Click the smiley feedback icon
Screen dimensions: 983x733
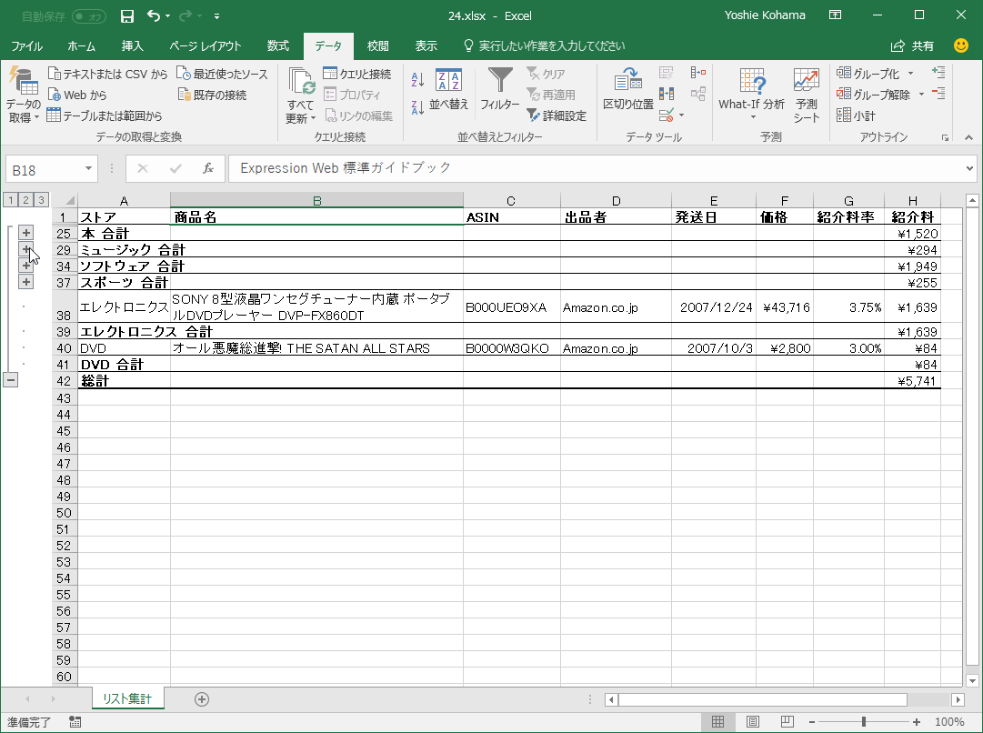(960, 45)
